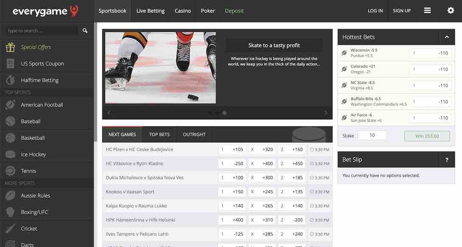Open US Sports Coupon link
462x247 pixels.
pos(42,64)
